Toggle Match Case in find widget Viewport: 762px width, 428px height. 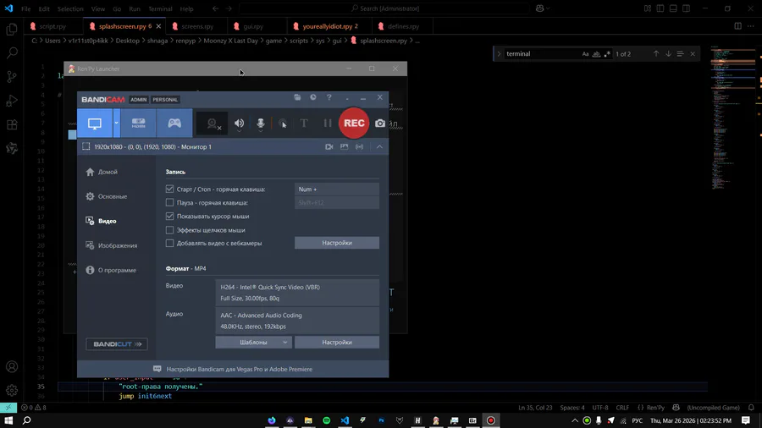click(x=585, y=54)
